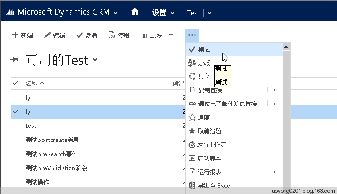Toggle the select-all checkmark in the list header
Screen dimensions: 337x194
15,83
